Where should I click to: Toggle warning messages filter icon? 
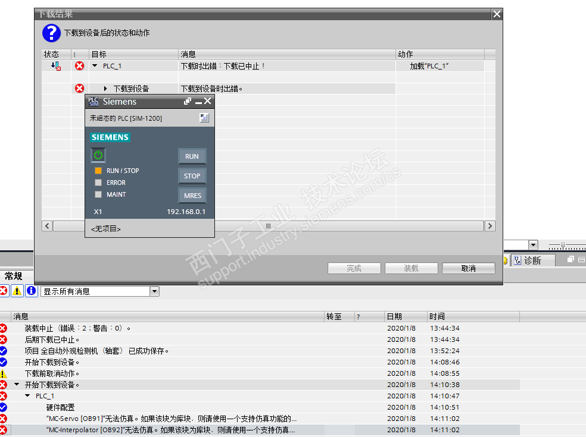coord(17,291)
